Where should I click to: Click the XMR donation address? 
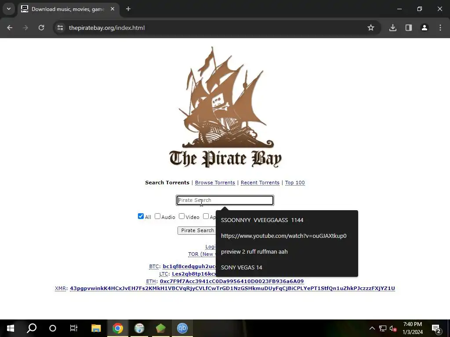[x=232, y=288]
